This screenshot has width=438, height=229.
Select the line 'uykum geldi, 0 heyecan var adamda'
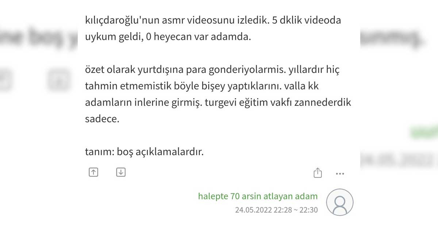point(168,37)
